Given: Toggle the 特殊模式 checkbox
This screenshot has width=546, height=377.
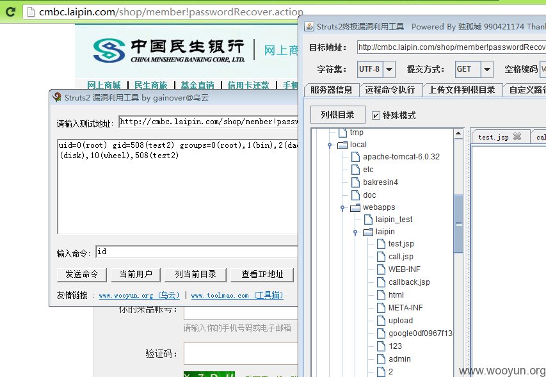Looking at the screenshot, I should tap(376, 115).
